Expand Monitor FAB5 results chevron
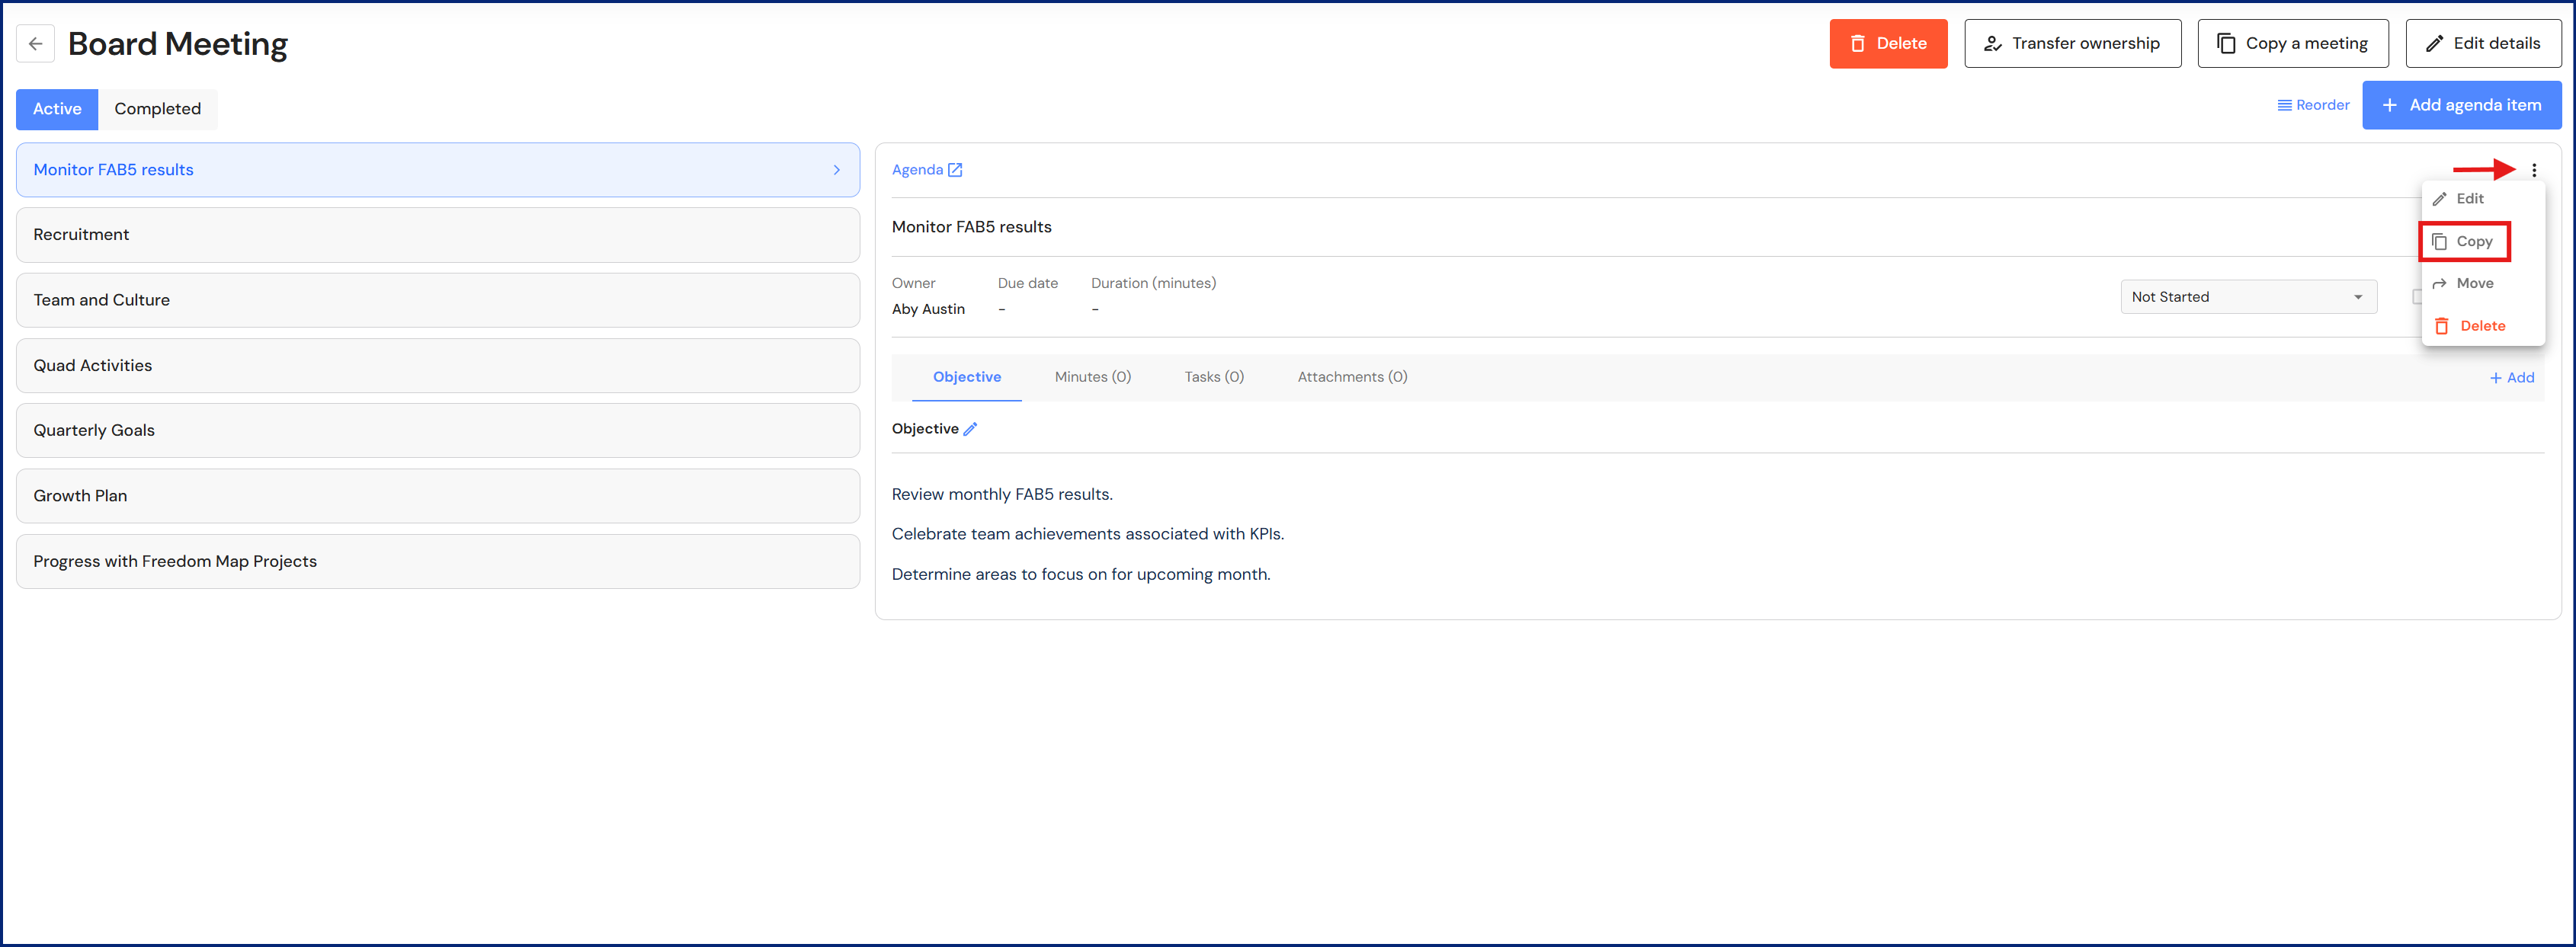This screenshot has width=2576, height=947. [x=836, y=170]
